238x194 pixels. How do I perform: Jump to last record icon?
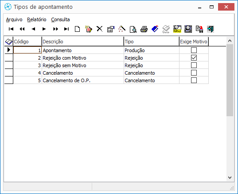click(66, 29)
